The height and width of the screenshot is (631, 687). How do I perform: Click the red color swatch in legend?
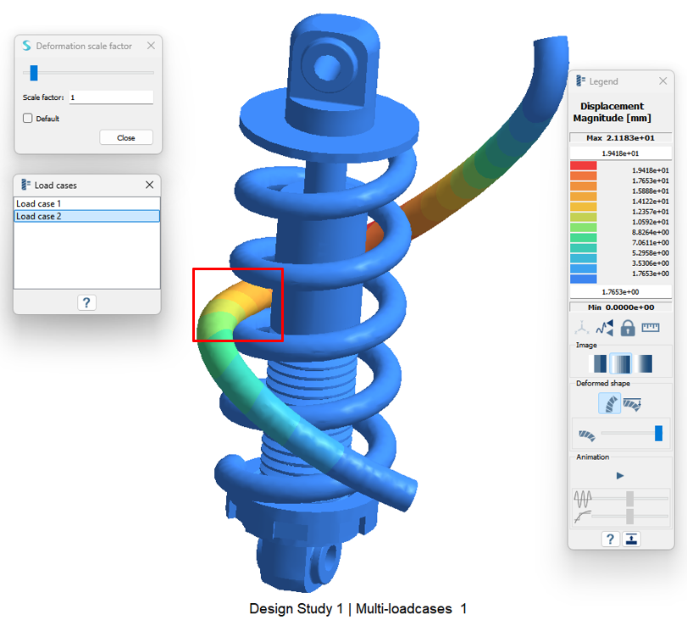[584, 166]
